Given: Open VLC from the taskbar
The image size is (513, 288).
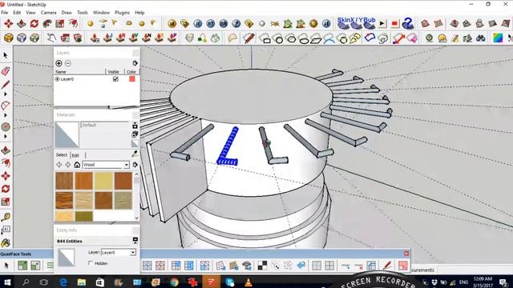Looking at the screenshot, I should [248, 282].
